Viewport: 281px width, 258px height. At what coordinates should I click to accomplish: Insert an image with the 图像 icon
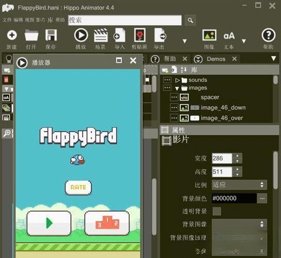[x=209, y=35]
